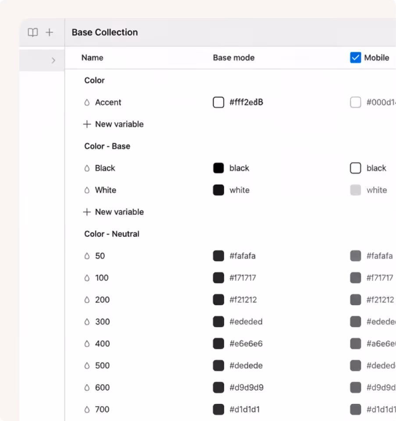Viewport: 396px width, 421px height.
Task: Open base mode swatch for Neutral 600
Action: click(x=218, y=387)
